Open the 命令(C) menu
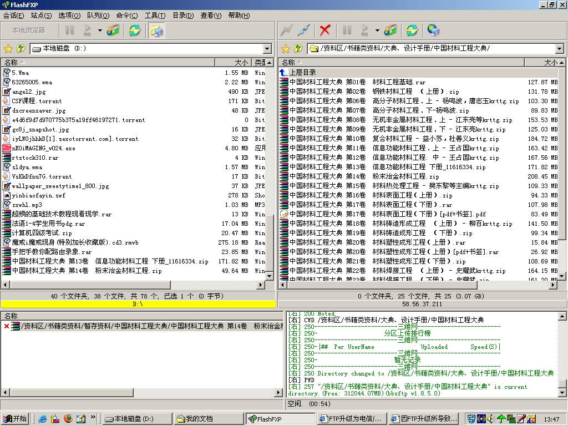 coord(127,15)
